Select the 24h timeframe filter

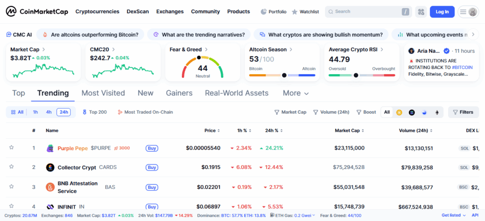tap(64, 112)
